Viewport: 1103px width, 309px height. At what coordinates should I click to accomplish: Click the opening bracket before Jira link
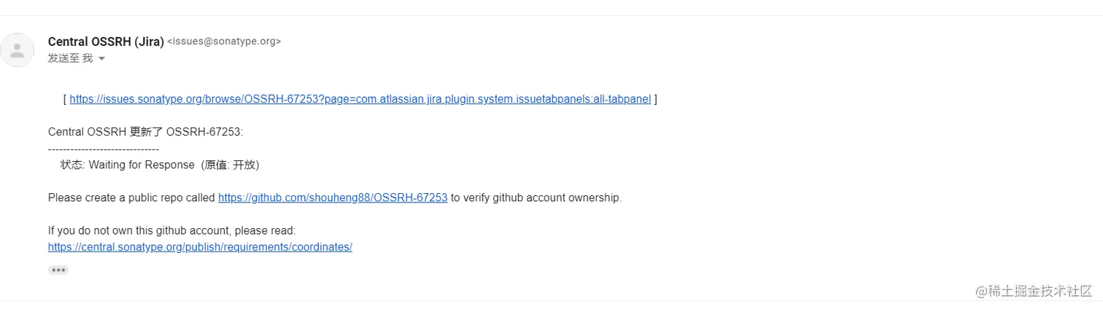click(x=65, y=99)
